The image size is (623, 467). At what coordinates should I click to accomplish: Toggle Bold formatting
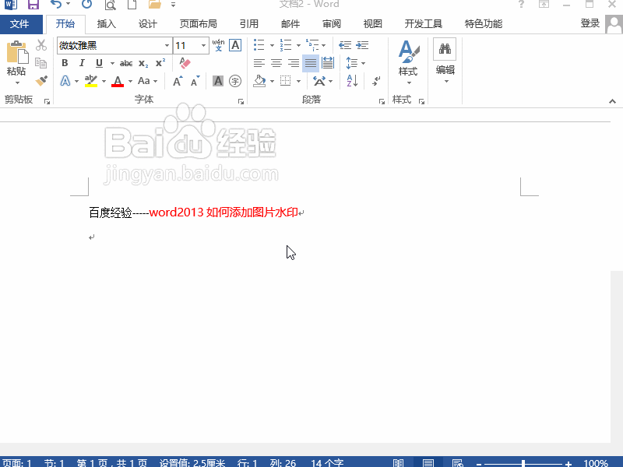pos(65,63)
